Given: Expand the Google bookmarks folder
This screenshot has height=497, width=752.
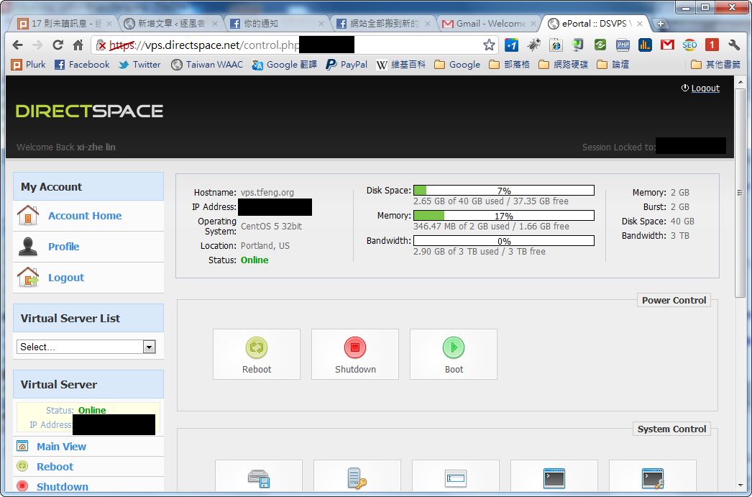Looking at the screenshot, I should coord(457,65).
